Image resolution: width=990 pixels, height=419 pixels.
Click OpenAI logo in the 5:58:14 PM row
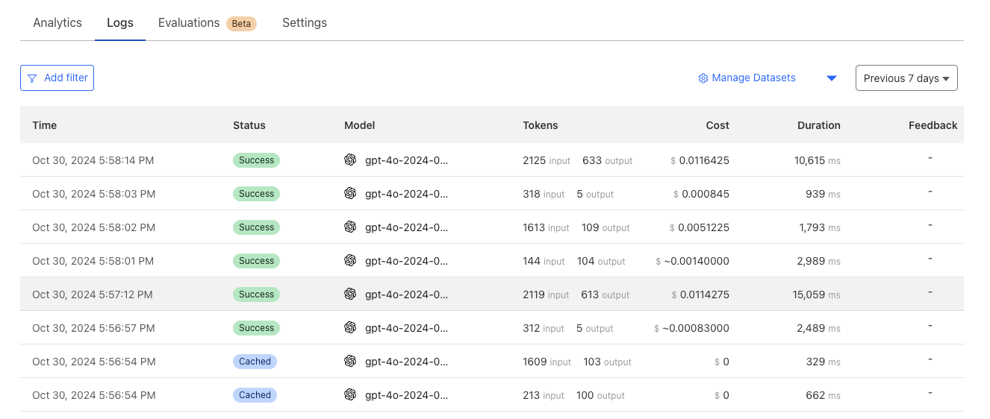[x=350, y=160]
